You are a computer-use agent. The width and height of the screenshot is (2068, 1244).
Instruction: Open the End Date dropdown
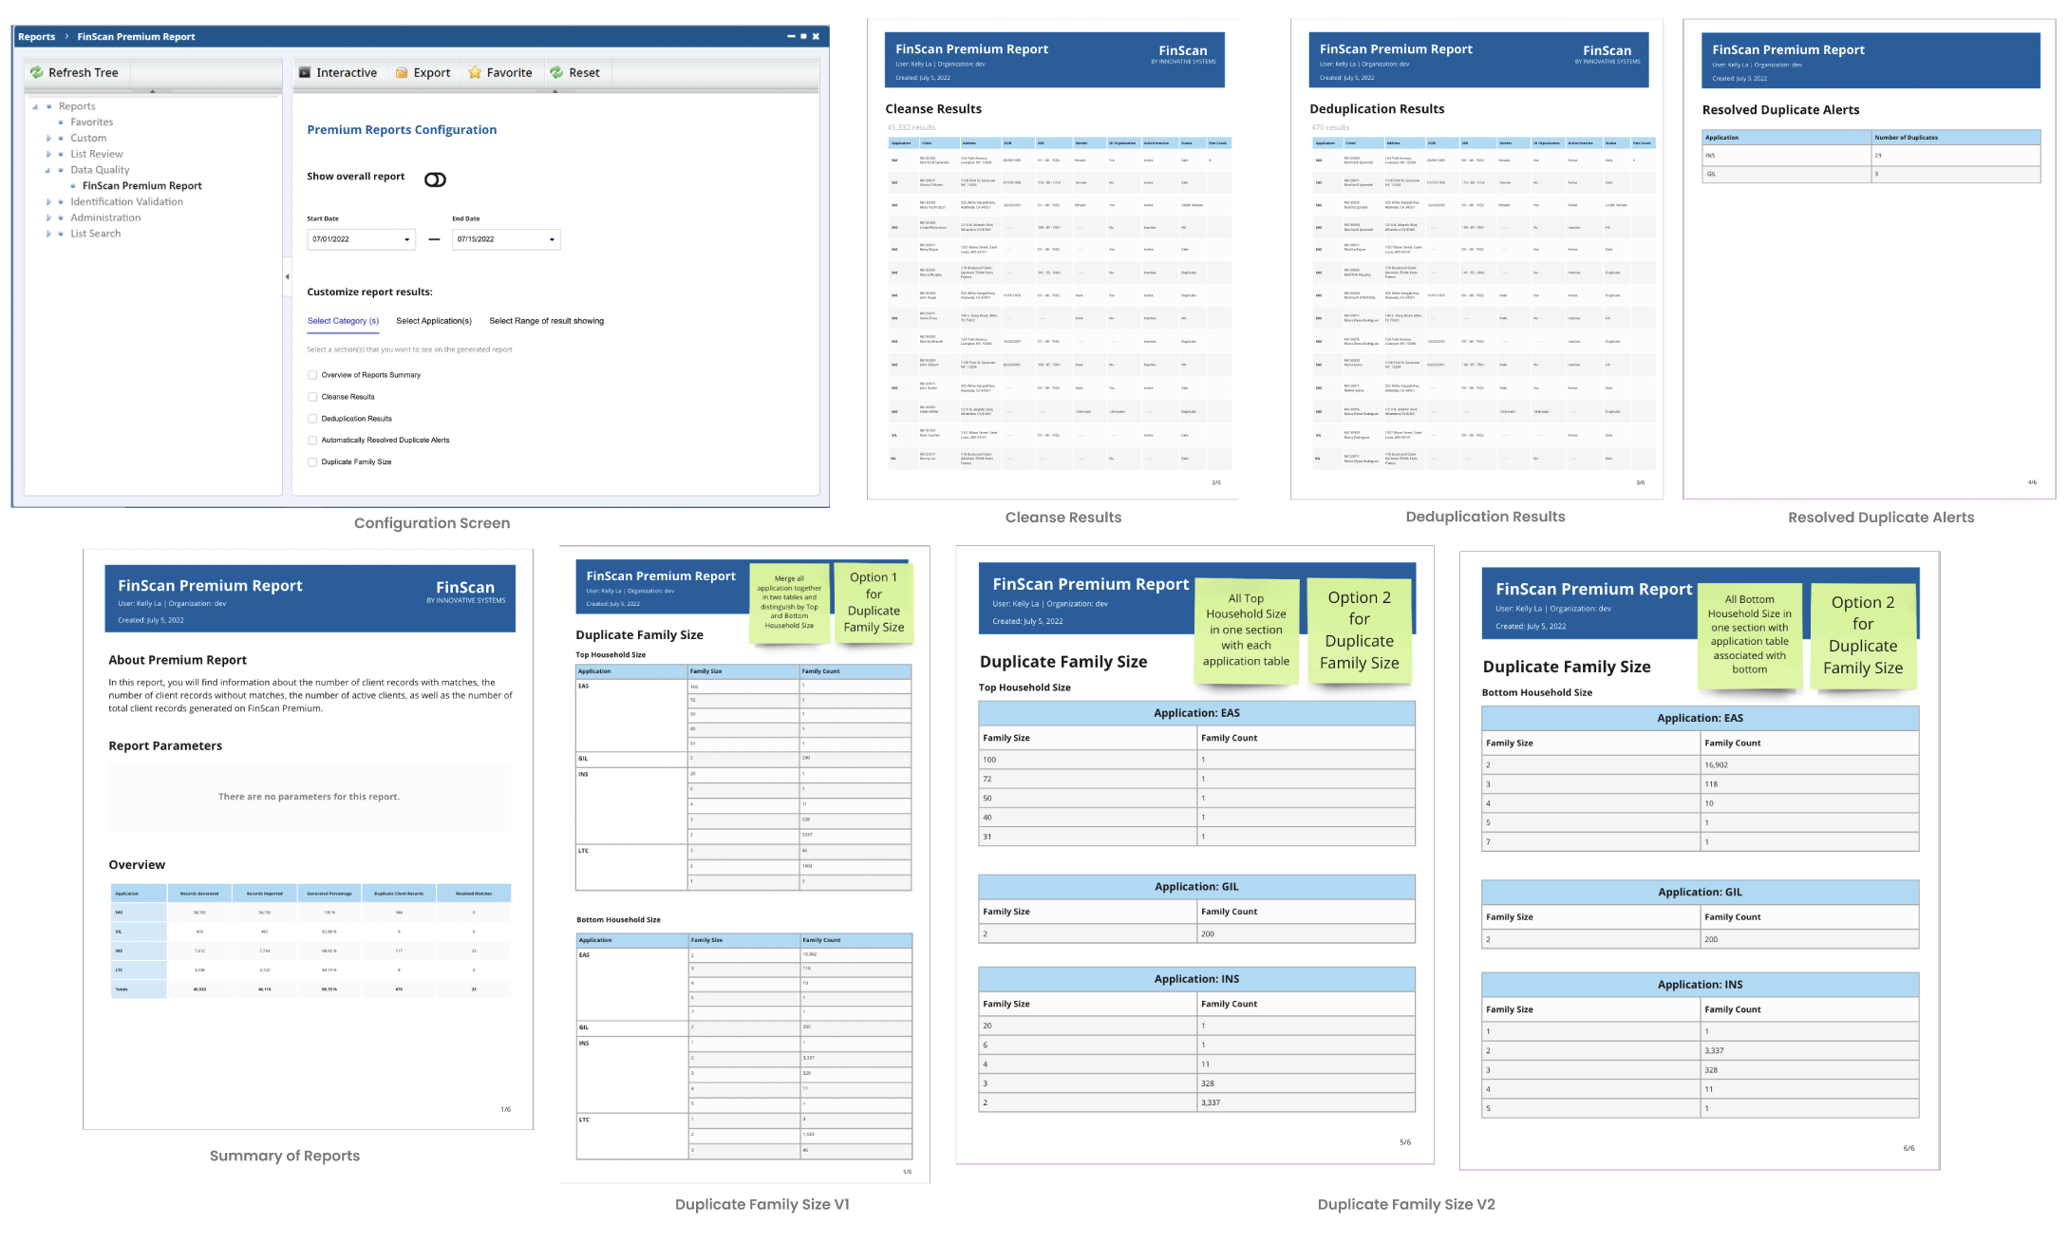tap(552, 239)
